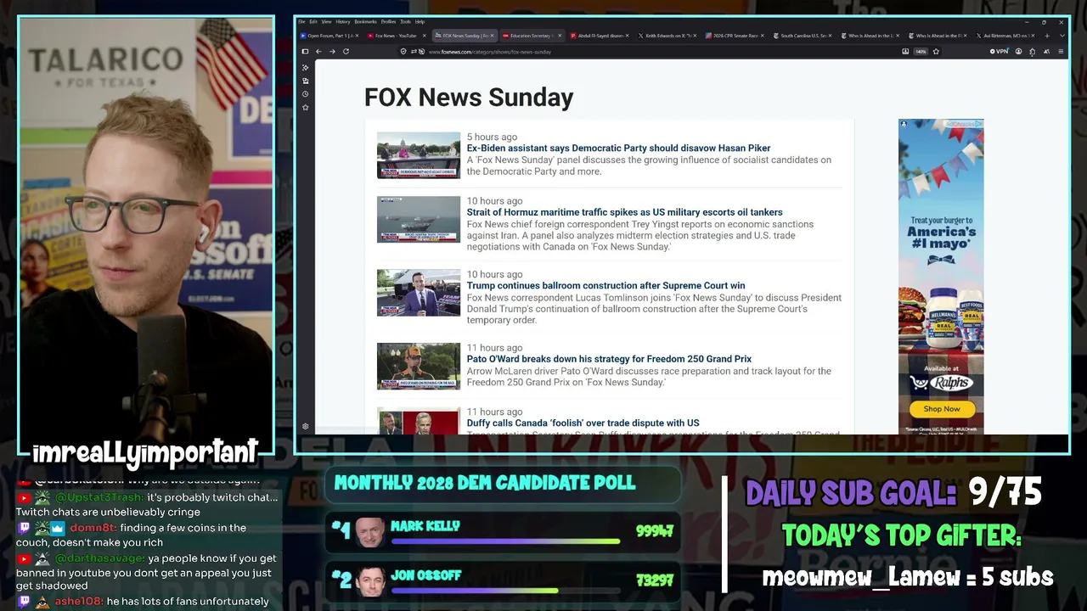1087x611 pixels.
Task: Switch to the Abdul El-Sayed tab
Action: [599, 36]
